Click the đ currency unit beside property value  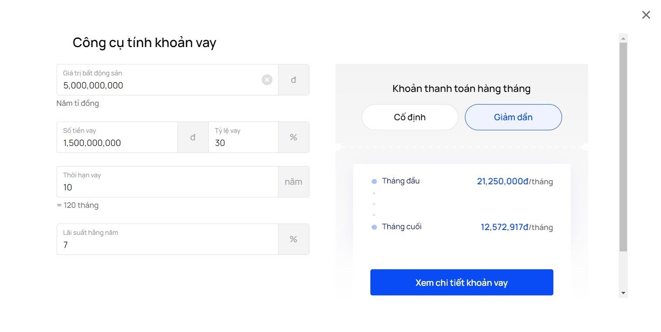point(294,80)
